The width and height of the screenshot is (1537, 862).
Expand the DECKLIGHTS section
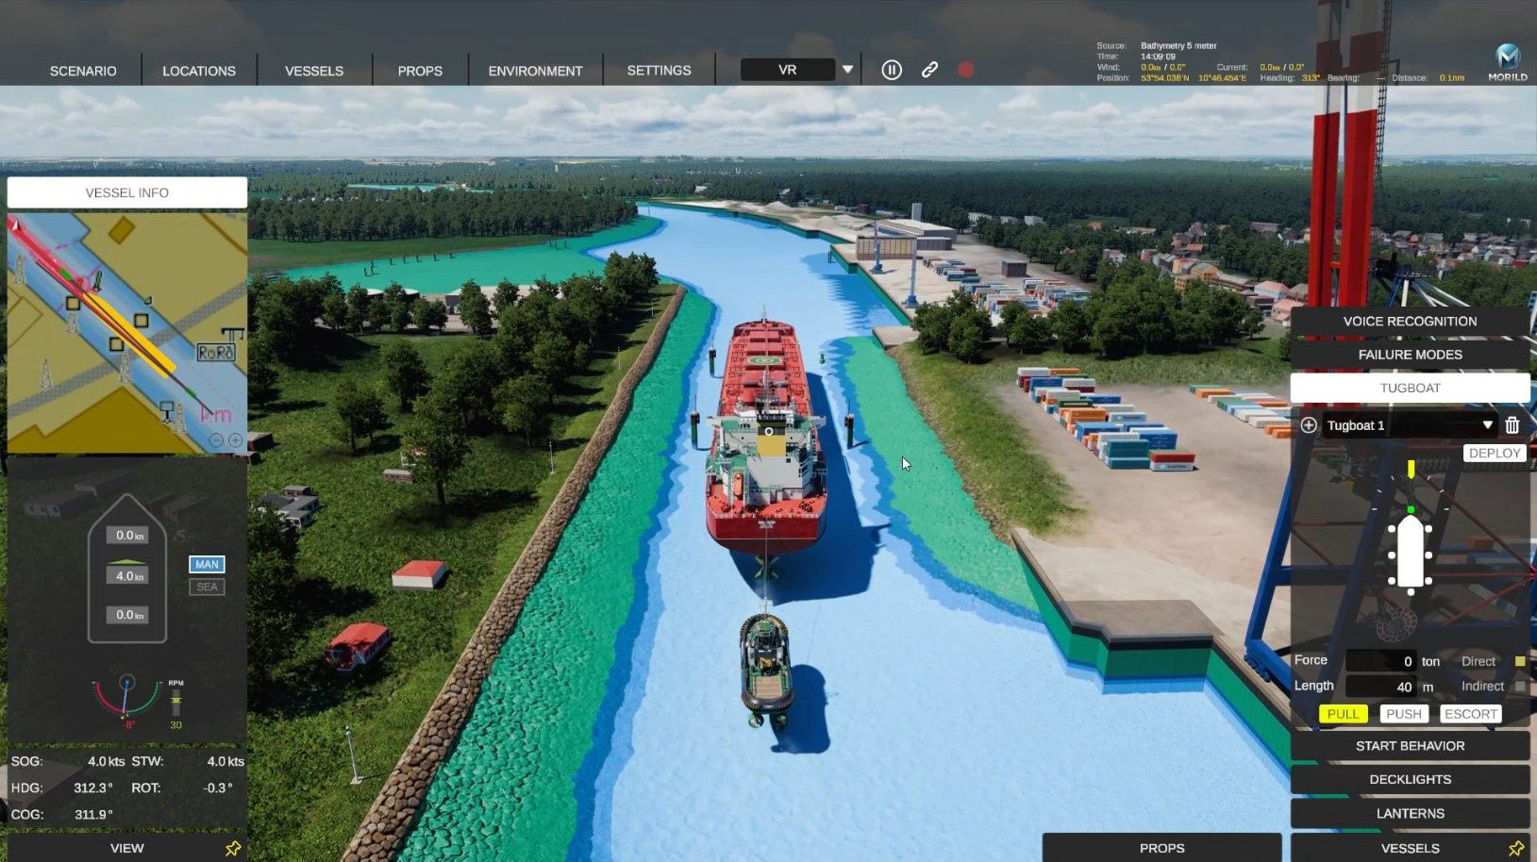pos(1410,779)
